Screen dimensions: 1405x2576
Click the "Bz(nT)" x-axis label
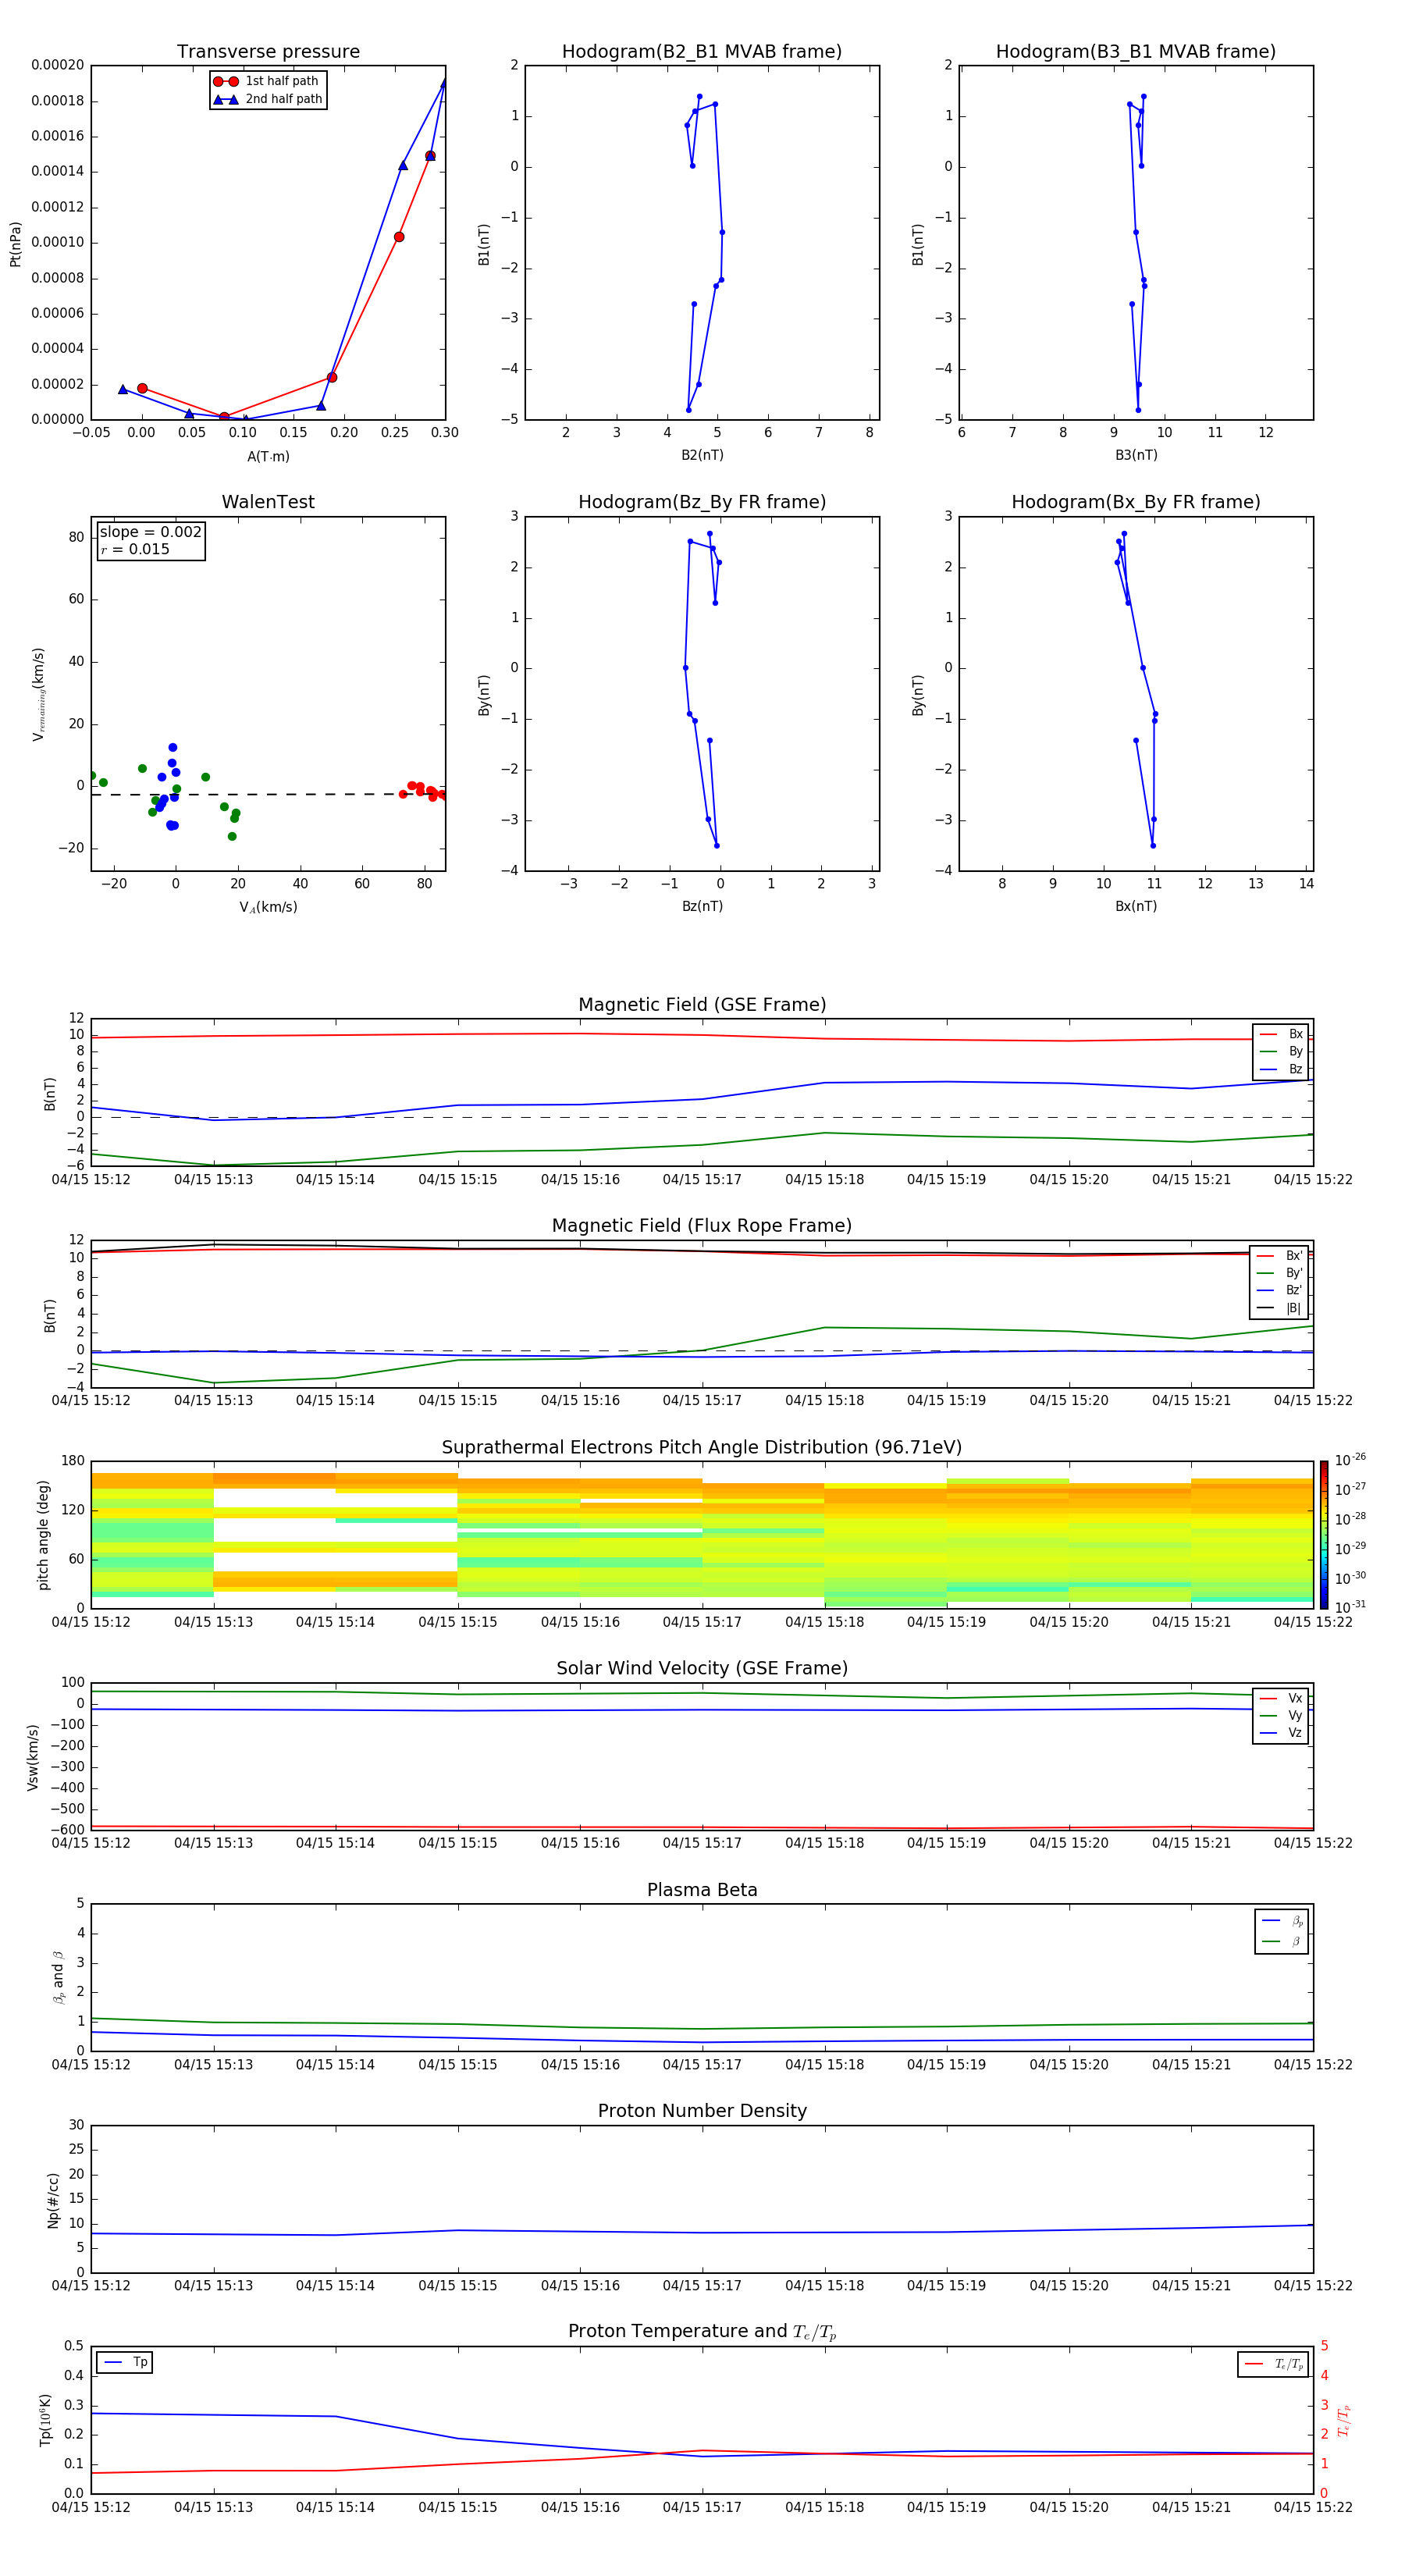pos(702,906)
